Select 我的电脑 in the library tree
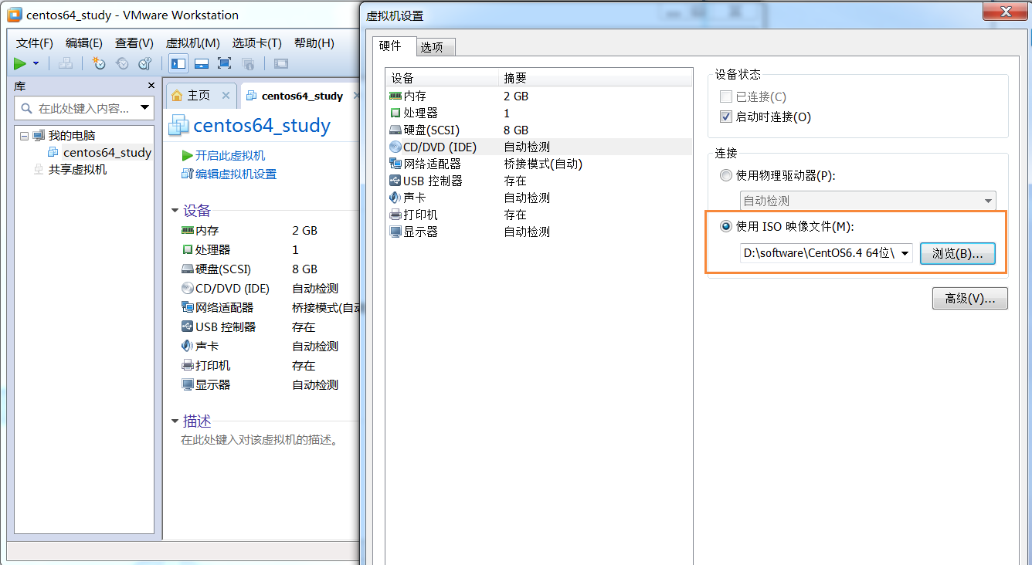Viewport: 1032px width, 565px height. (x=72, y=135)
